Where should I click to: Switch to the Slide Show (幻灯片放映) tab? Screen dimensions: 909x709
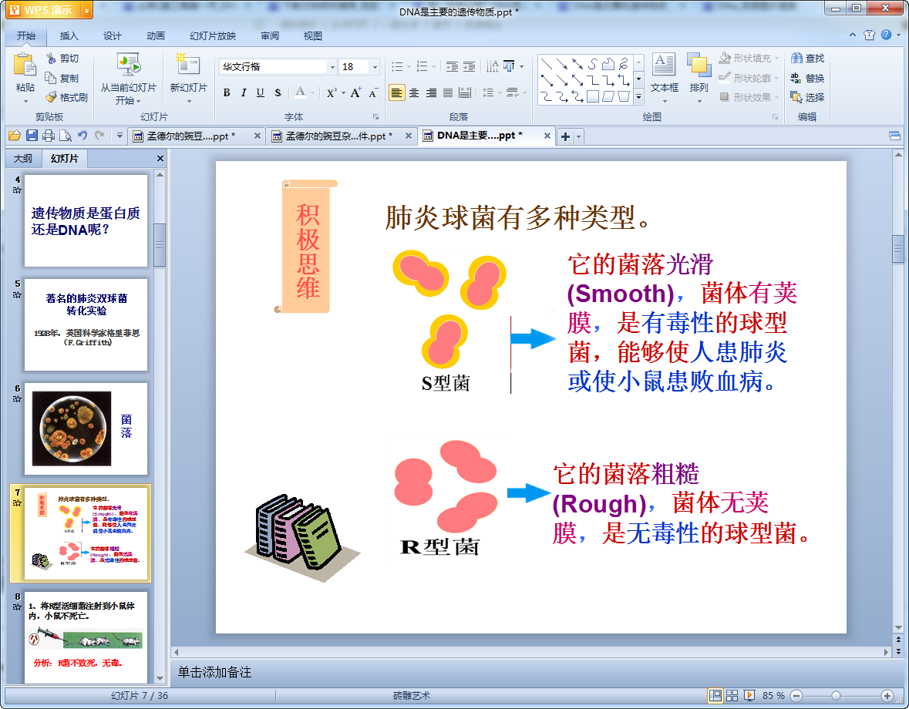tap(213, 36)
